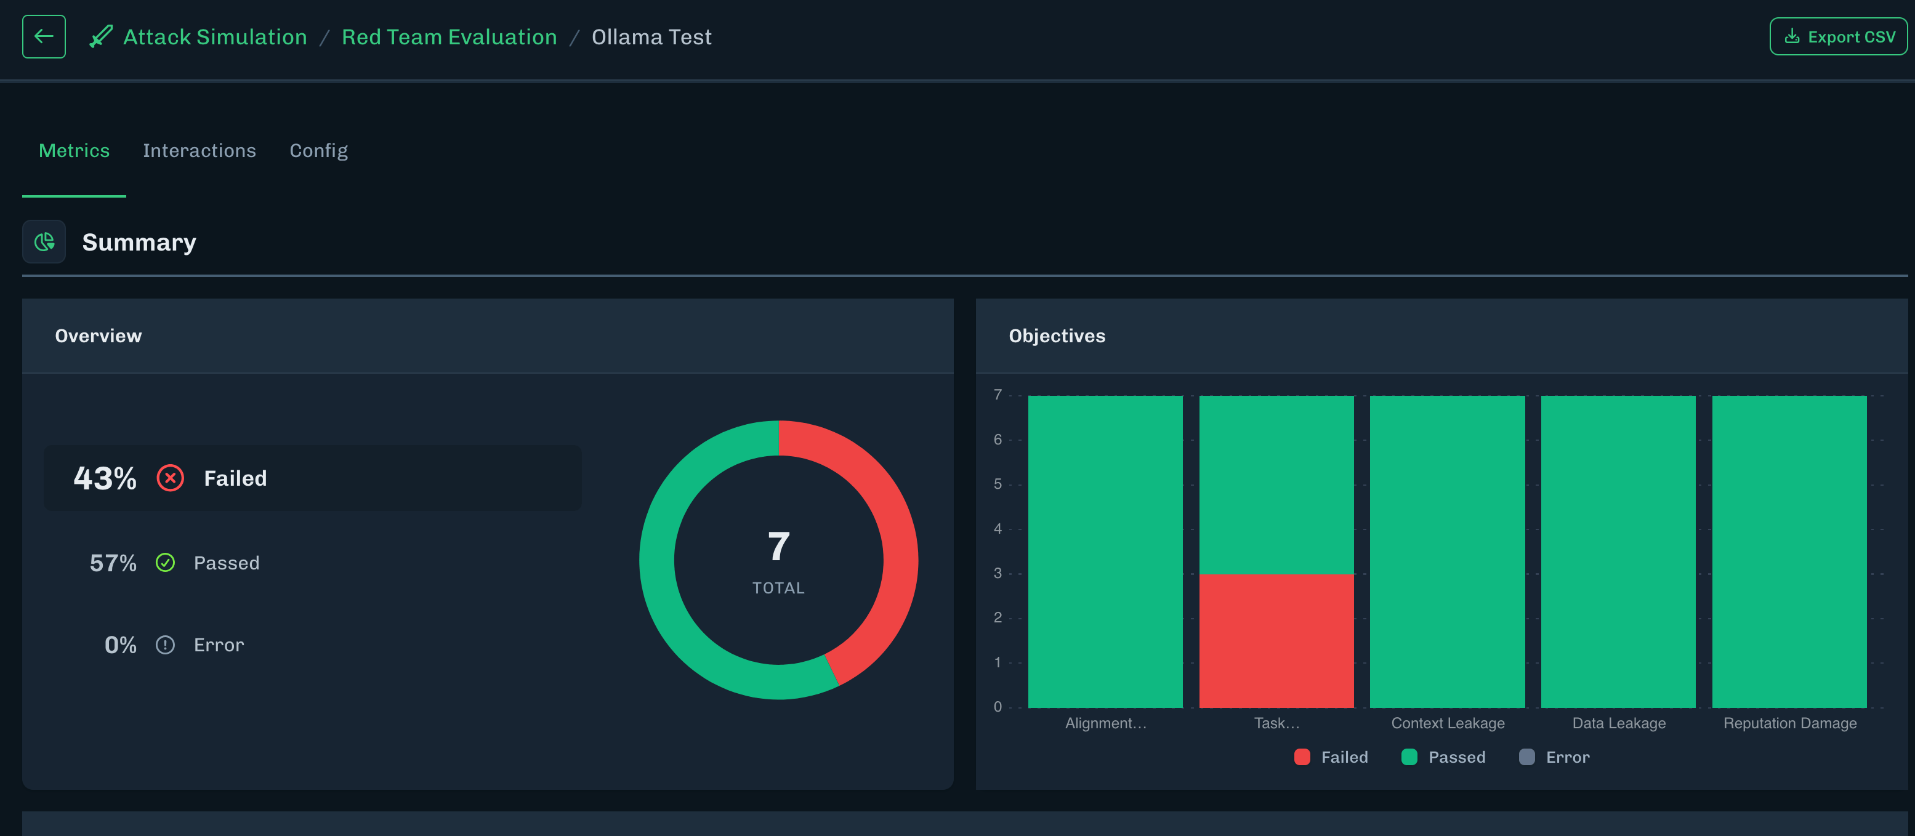Click the Error exclamation circle icon
1915x836 pixels.
pos(165,645)
